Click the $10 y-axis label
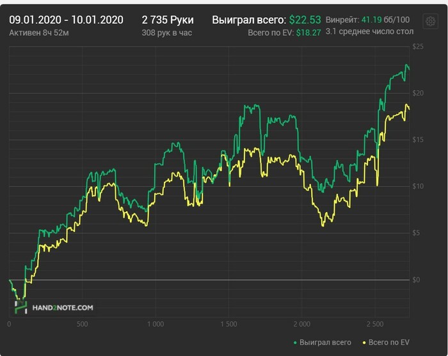The image size is (448, 356). [418, 186]
